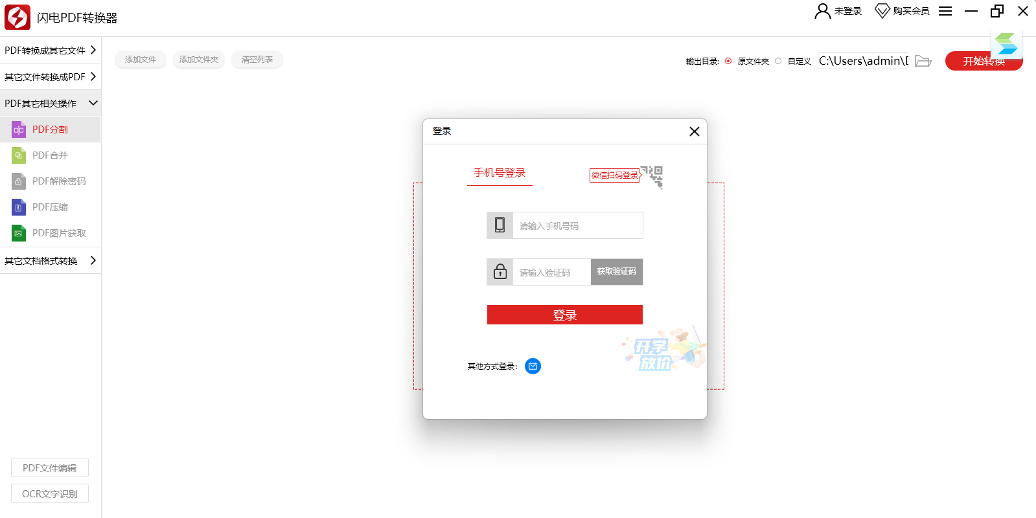Open OCR文字识别 tool
1036x518 pixels.
(x=50, y=493)
